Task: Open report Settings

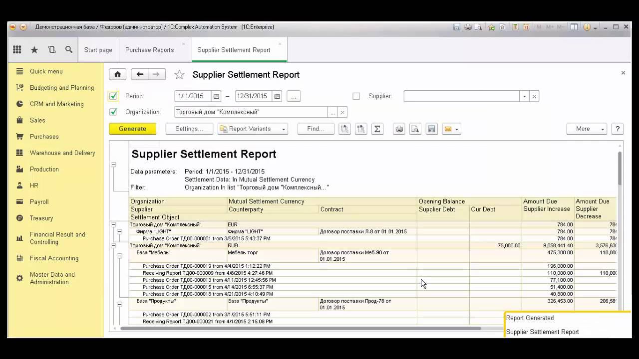Action: coord(189,129)
